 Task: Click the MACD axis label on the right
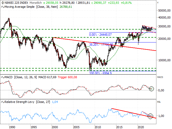click(x=160, y=77)
